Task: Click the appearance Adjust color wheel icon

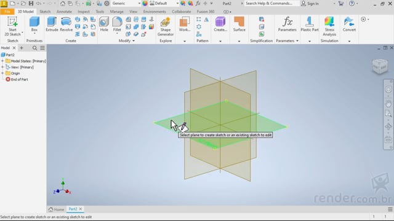Action: [183, 4]
